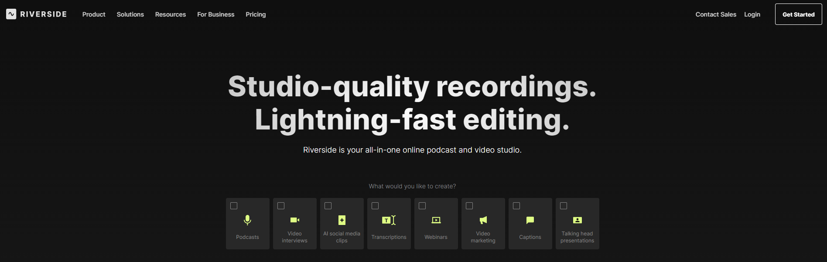Check the Captions checkbox
Screen dimensions: 827x262
point(516,206)
